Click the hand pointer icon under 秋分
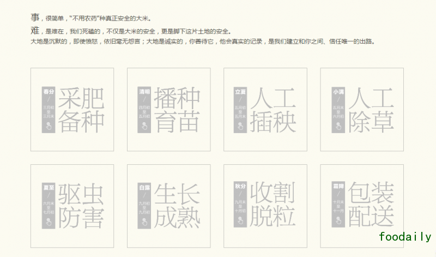 click(240, 222)
